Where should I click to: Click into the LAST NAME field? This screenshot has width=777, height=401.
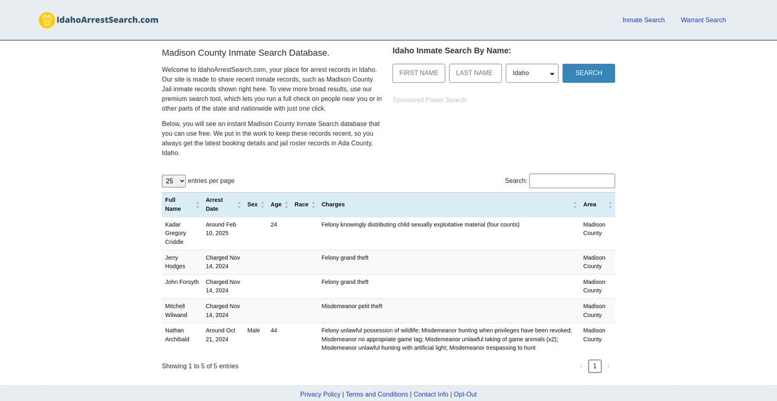point(475,73)
